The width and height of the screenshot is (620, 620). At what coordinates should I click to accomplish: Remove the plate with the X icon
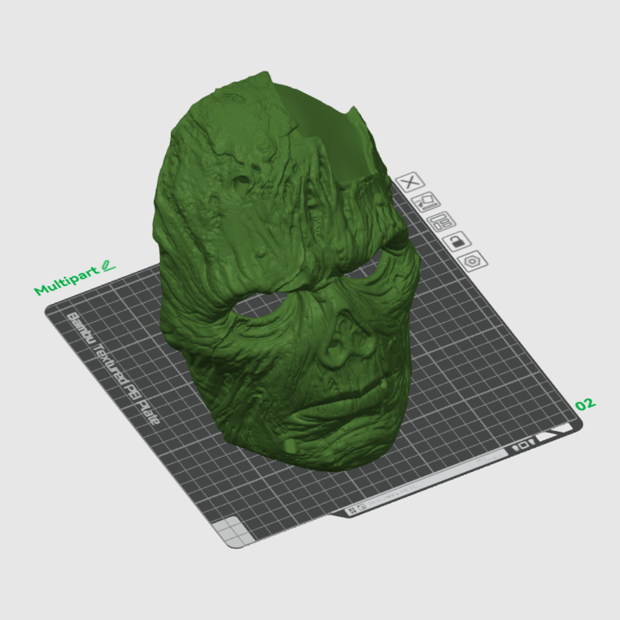pyautogui.click(x=410, y=182)
